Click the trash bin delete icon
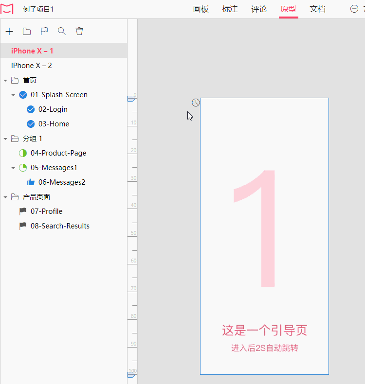The width and height of the screenshot is (365, 384). 79,31
